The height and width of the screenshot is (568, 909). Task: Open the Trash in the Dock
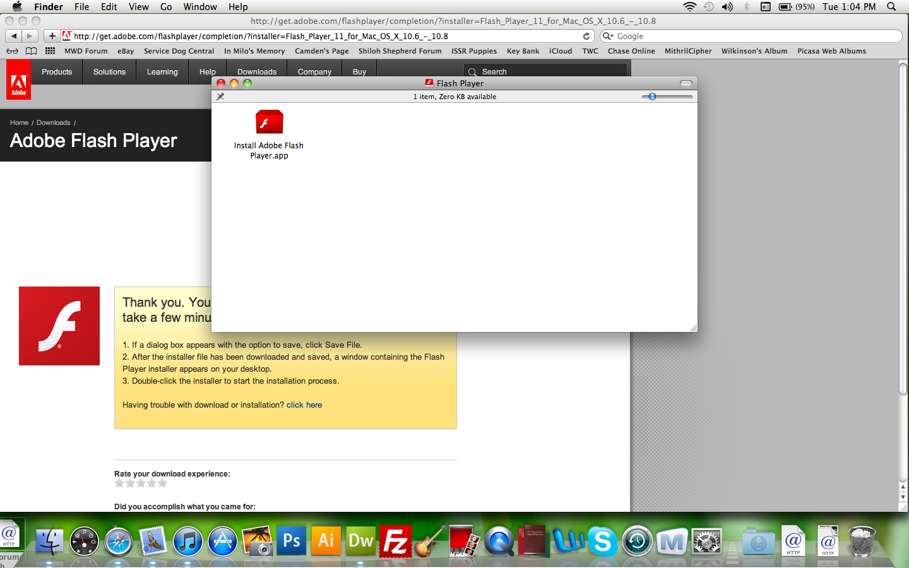[x=862, y=541]
